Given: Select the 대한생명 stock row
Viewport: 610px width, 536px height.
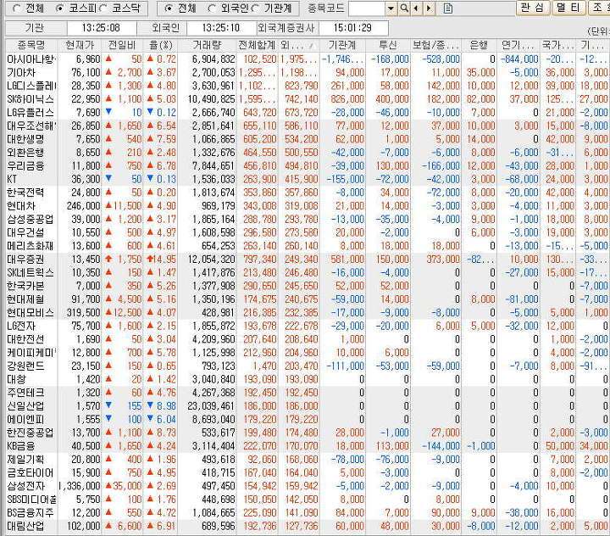Looking at the screenshot, I should (308, 139).
